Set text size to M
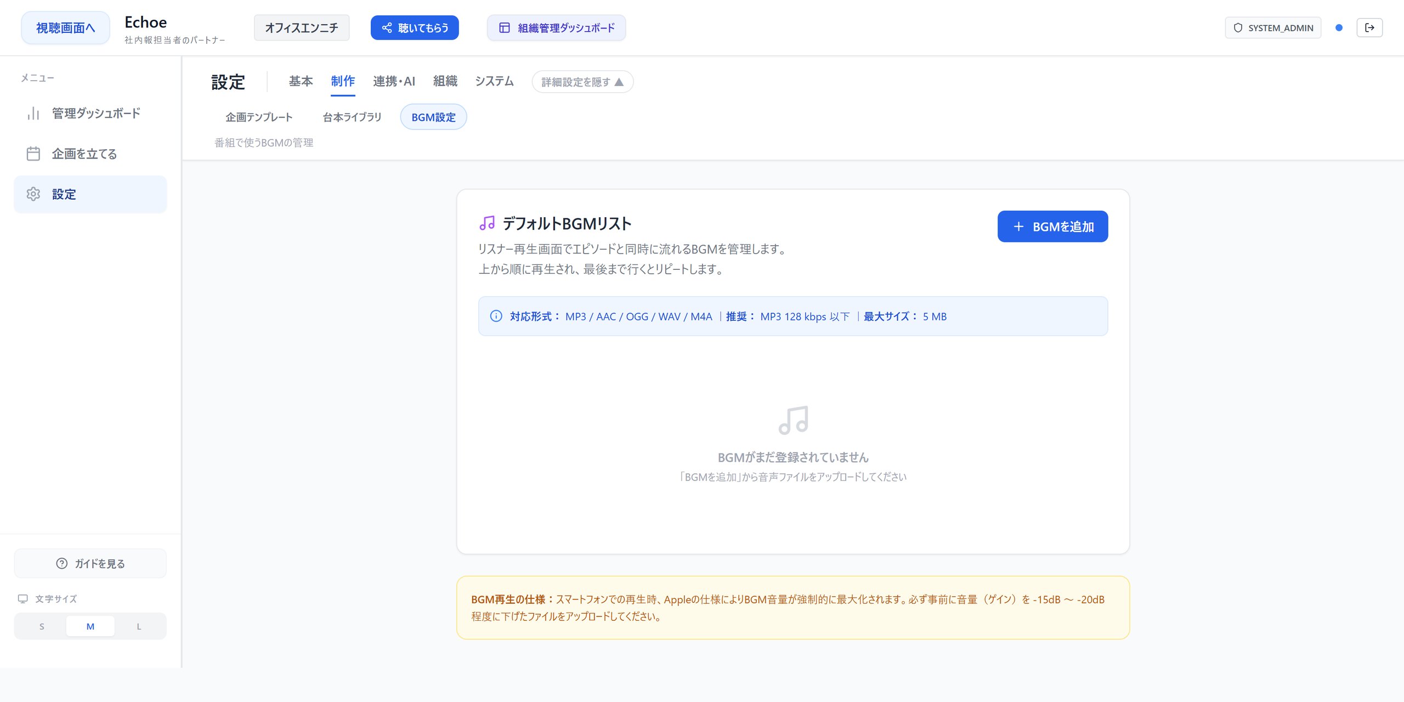This screenshot has width=1404, height=702. tap(90, 626)
